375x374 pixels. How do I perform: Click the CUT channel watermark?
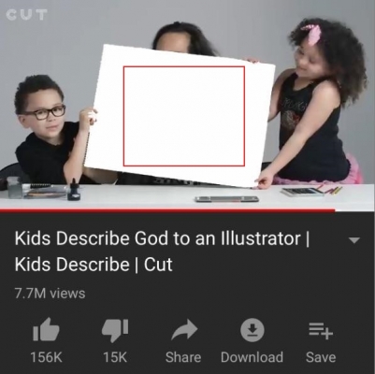click(27, 15)
